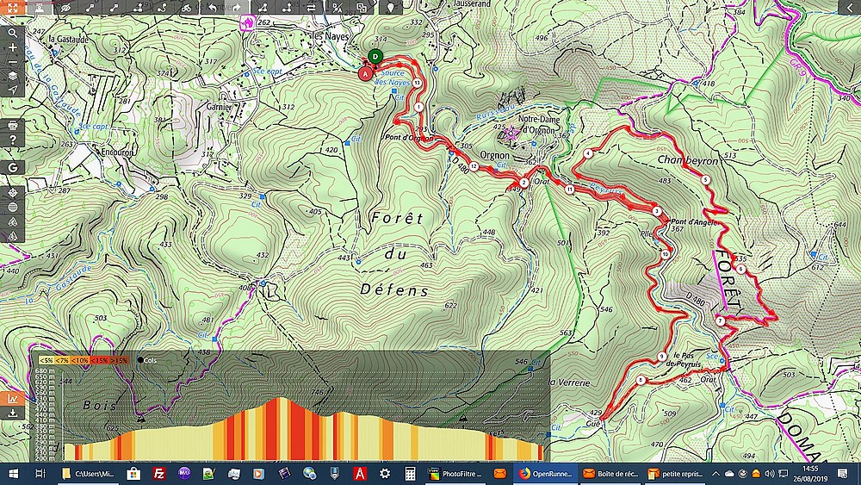Click the pink shelter icon near 262
Screen dimensions: 861x485
pos(248,22)
